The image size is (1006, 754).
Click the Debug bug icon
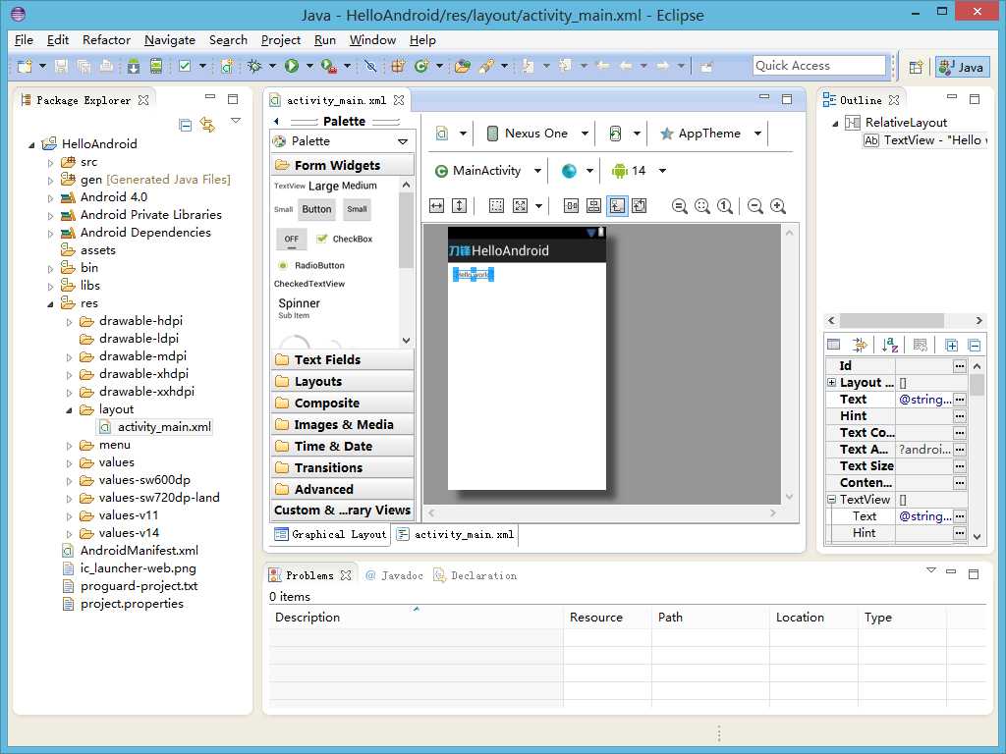pos(254,66)
